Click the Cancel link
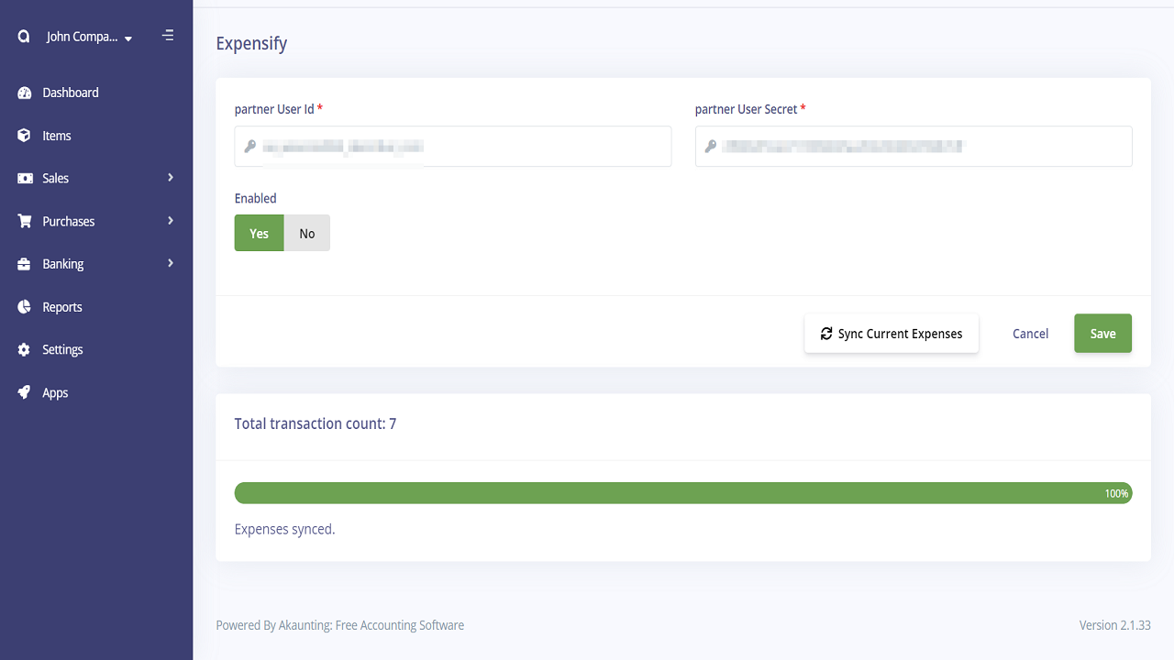This screenshot has width=1174, height=660. pos(1030,334)
